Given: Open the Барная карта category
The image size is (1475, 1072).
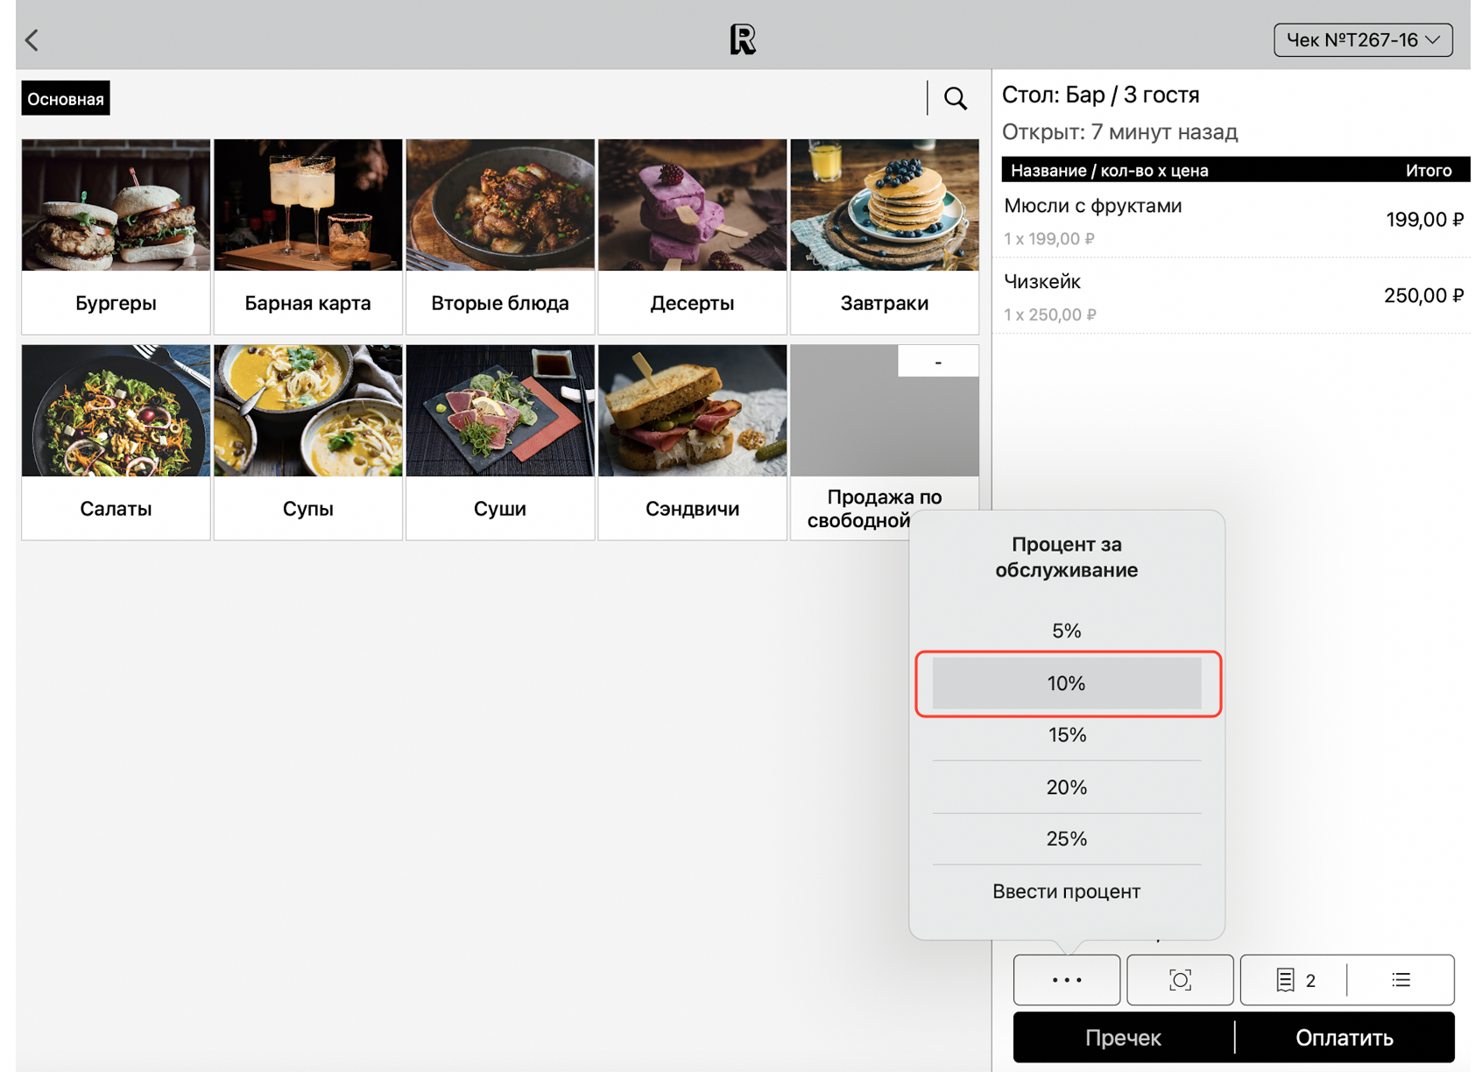Looking at the screenshot, I should (308, 236).
